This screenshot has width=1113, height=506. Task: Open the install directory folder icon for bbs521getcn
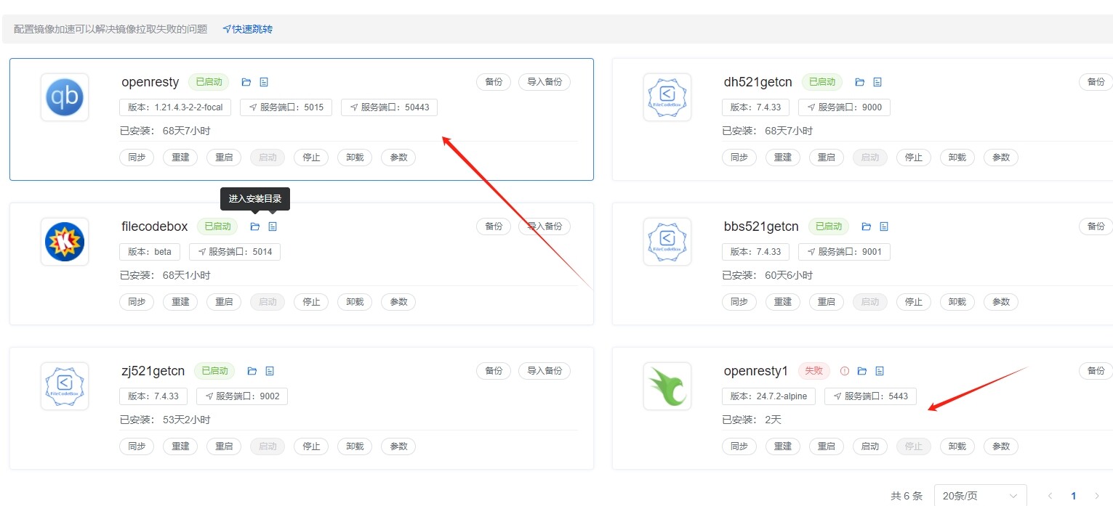point(867,227)
